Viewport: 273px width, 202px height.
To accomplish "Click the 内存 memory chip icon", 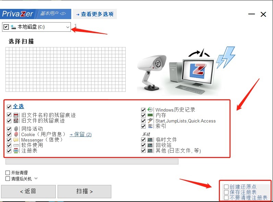I will (150, 115).
